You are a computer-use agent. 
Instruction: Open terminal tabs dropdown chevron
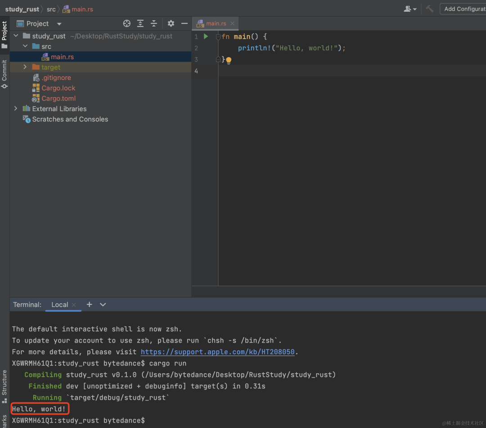[103, 305]
